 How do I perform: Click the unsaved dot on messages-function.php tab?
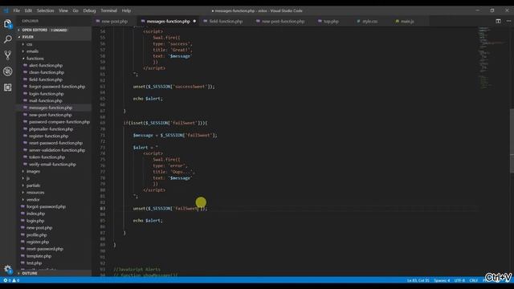pos(194,22)
